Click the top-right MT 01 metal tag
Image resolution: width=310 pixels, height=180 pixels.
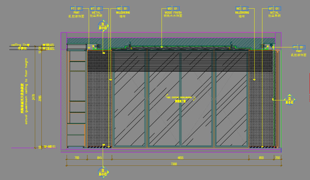click(x=275, y=8)
